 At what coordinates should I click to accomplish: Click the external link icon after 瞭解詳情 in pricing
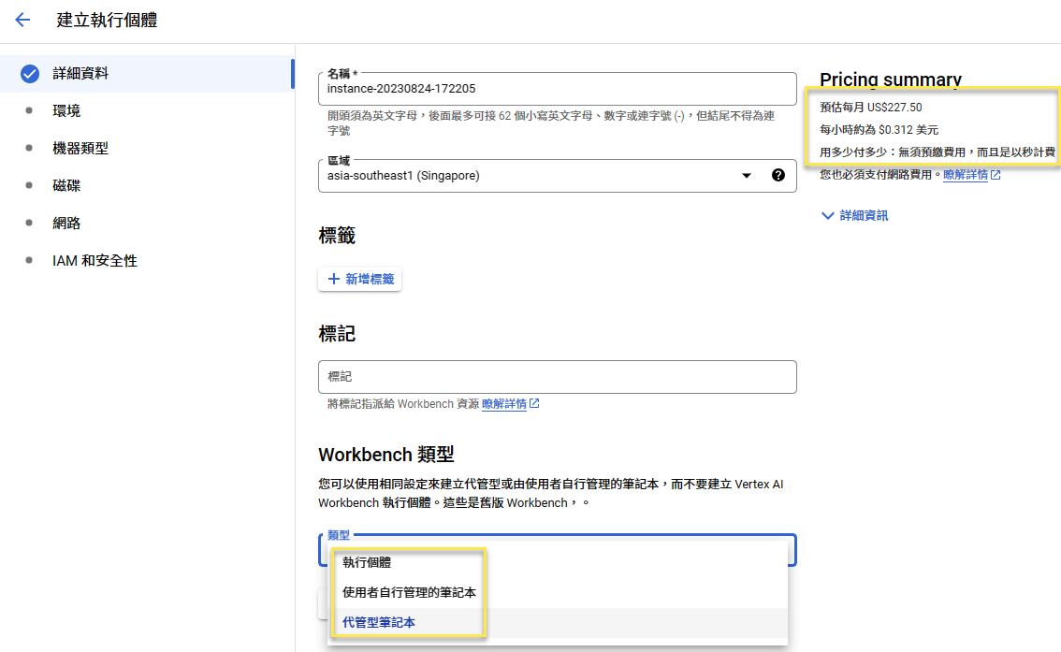point(996,175)
